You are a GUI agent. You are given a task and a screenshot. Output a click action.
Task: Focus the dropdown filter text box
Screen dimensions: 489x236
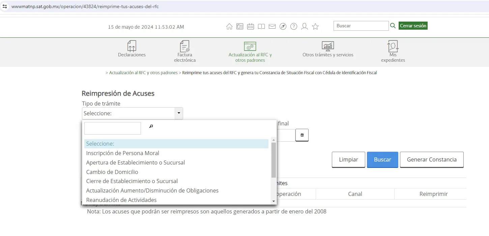click(x=113, y=128)
